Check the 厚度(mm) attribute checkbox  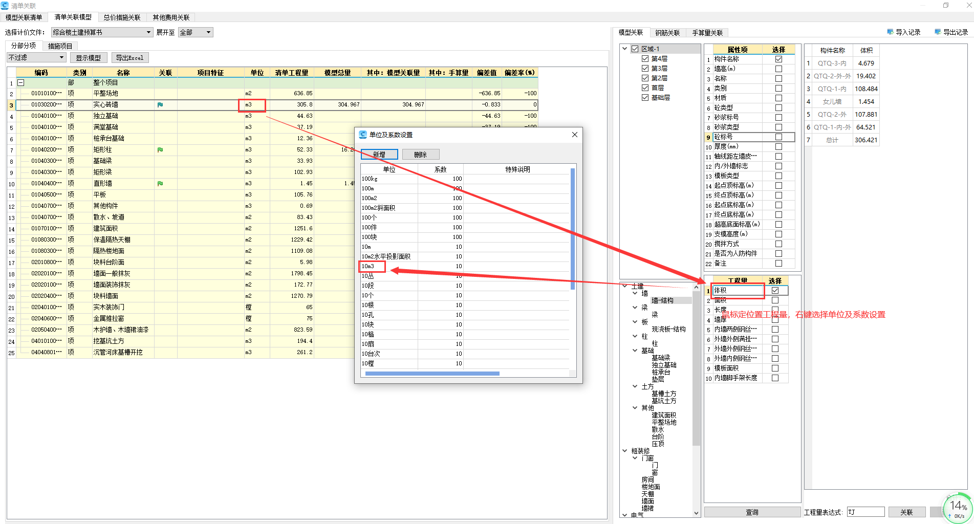778,147
